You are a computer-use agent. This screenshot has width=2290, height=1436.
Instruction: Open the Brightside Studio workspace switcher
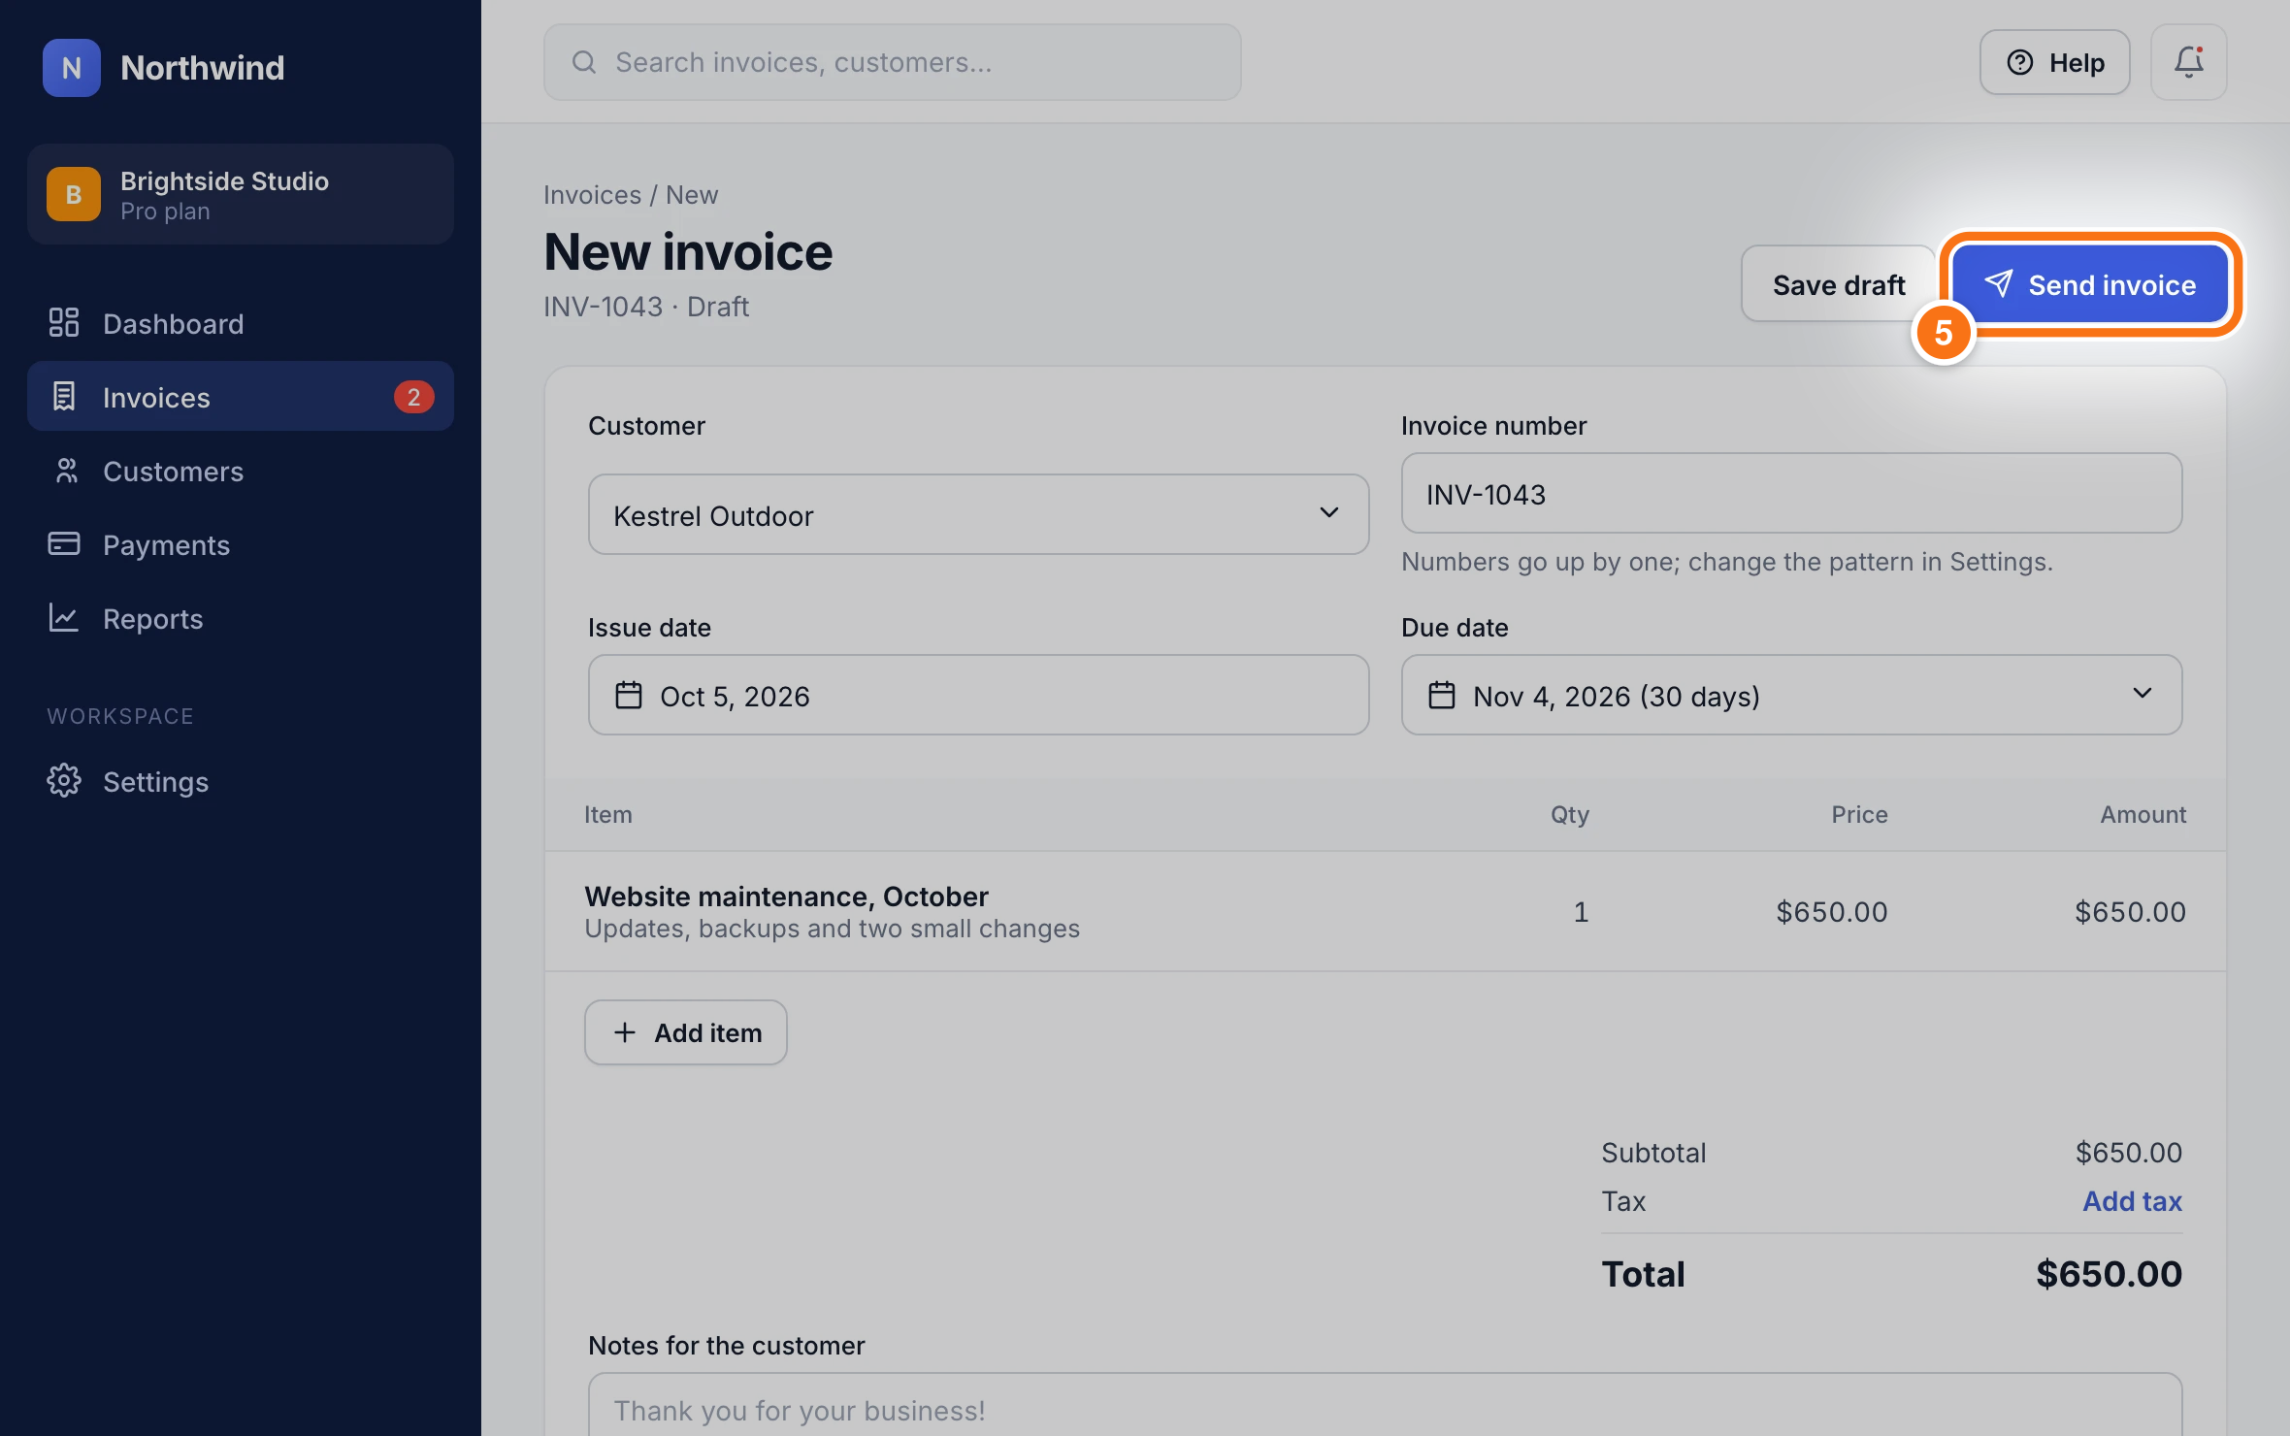(x=241, y=194)
